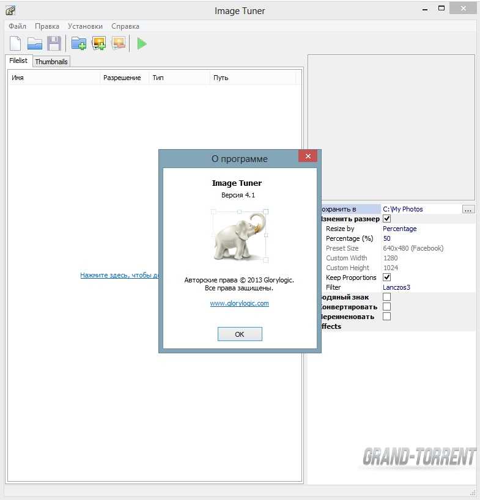Enable the Водяной знак checkbox
The height and width of the screenshot is (500, 480).
[x=386, y=297]
